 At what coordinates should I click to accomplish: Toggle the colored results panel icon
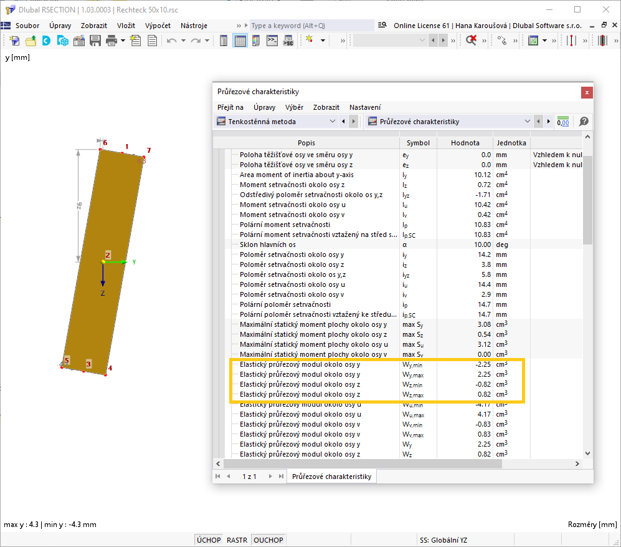pos(256,41)
